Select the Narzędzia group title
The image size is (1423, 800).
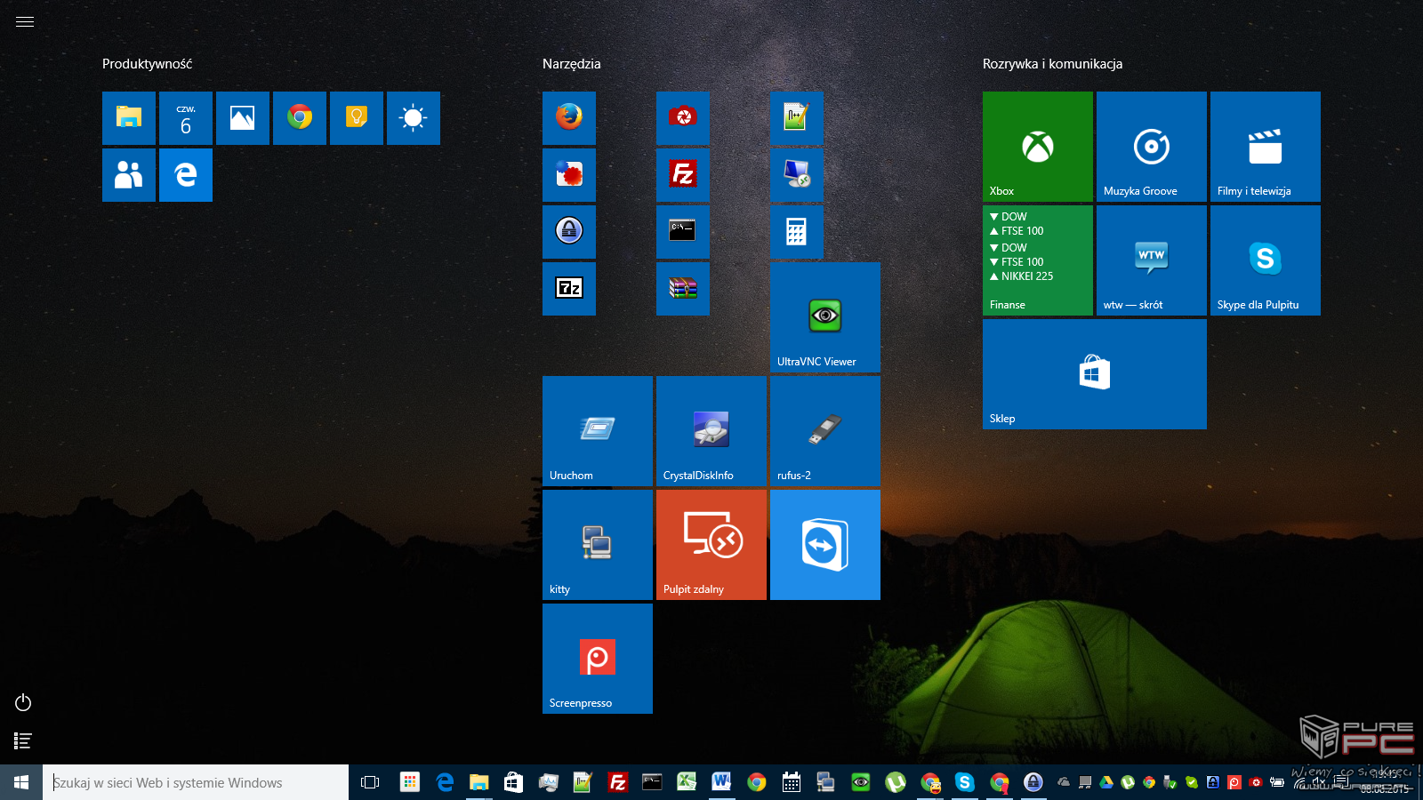572,64
